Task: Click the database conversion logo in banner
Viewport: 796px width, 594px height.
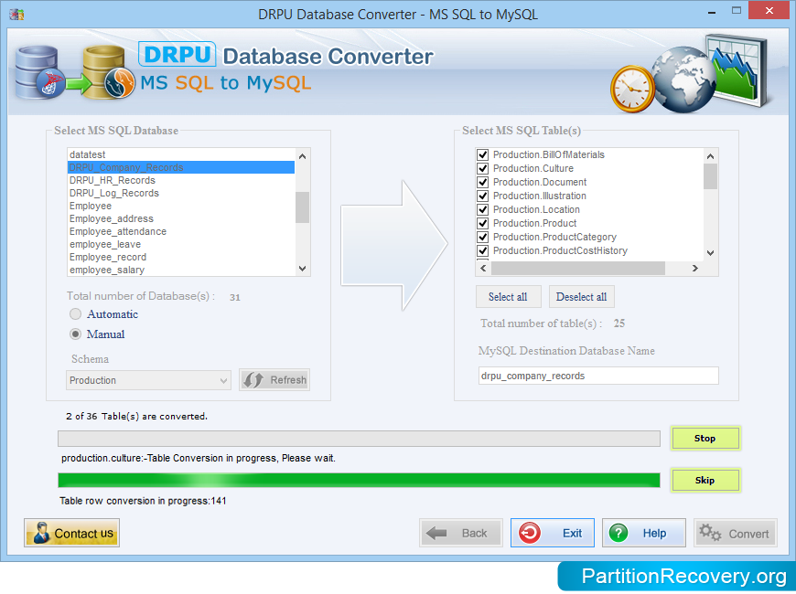Action: point(70,72)
